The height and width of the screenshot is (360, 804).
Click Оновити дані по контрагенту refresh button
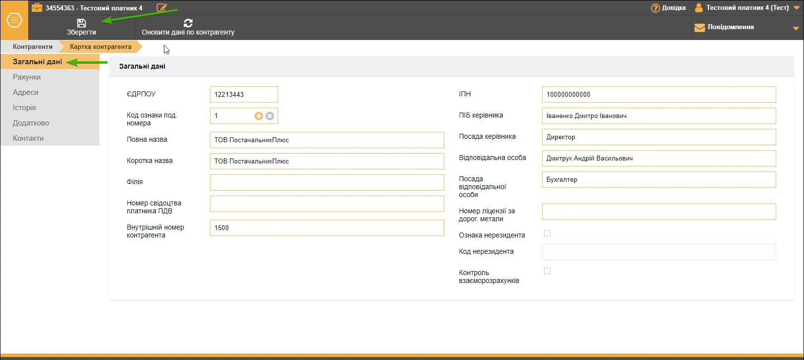coord(188,27)
